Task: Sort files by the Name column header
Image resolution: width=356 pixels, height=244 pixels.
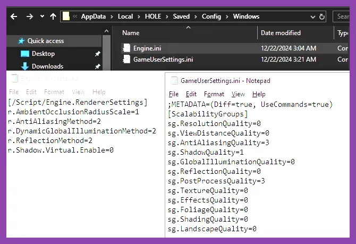Action: (x=131, y=33)
